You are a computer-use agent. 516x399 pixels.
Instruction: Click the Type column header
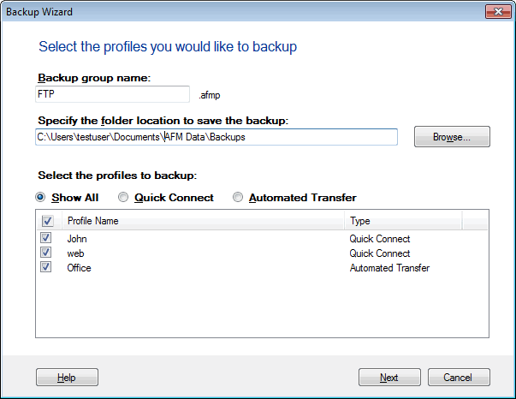click(402, 221)
